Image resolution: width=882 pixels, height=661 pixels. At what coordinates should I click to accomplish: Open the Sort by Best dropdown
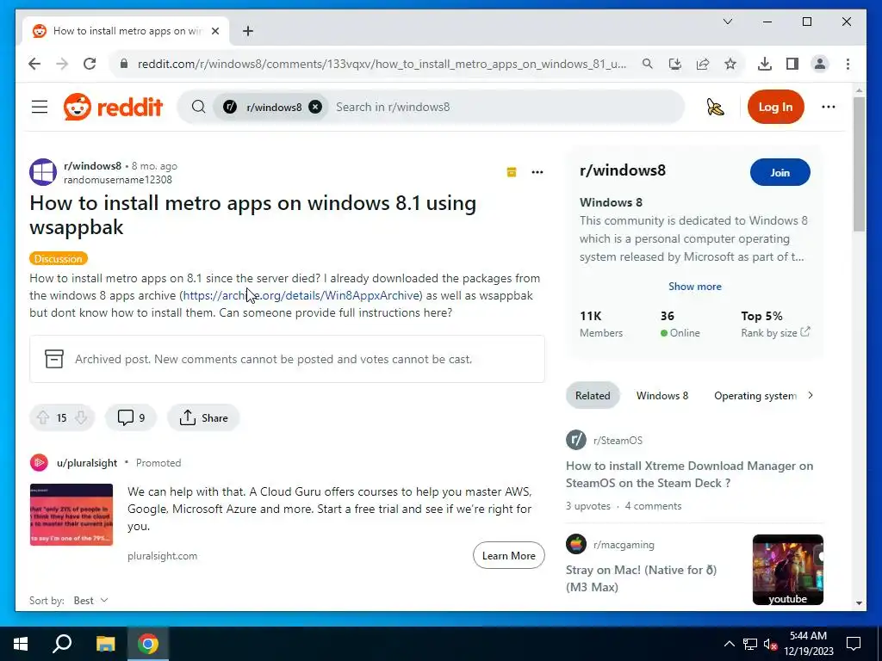click(x=90, y=600)
